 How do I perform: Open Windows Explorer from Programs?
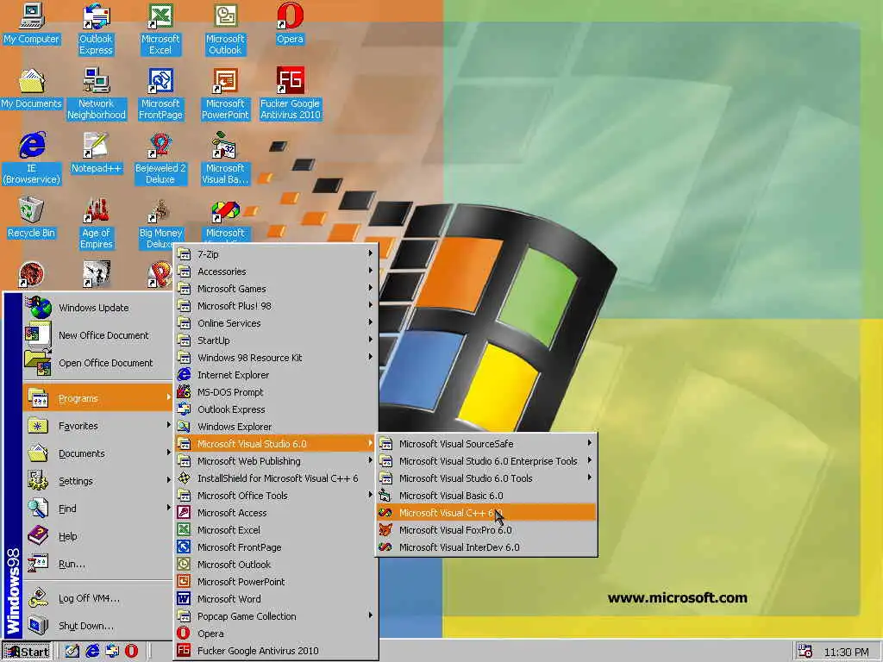pos(276,427)
